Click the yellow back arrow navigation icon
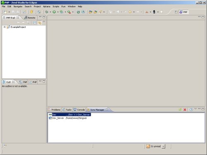Screen dimensions: 207x155 [x=130, y=12]
